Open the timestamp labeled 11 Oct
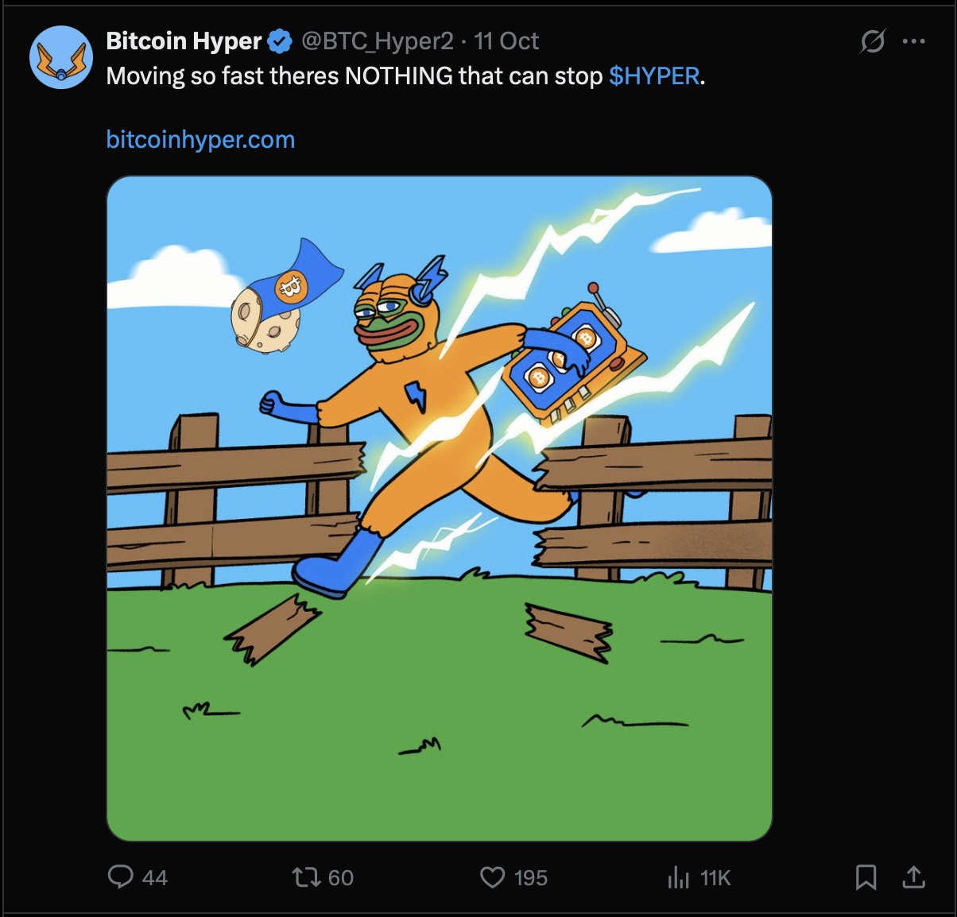The width and height of the screenshot is (957, 917). (506, 41)
